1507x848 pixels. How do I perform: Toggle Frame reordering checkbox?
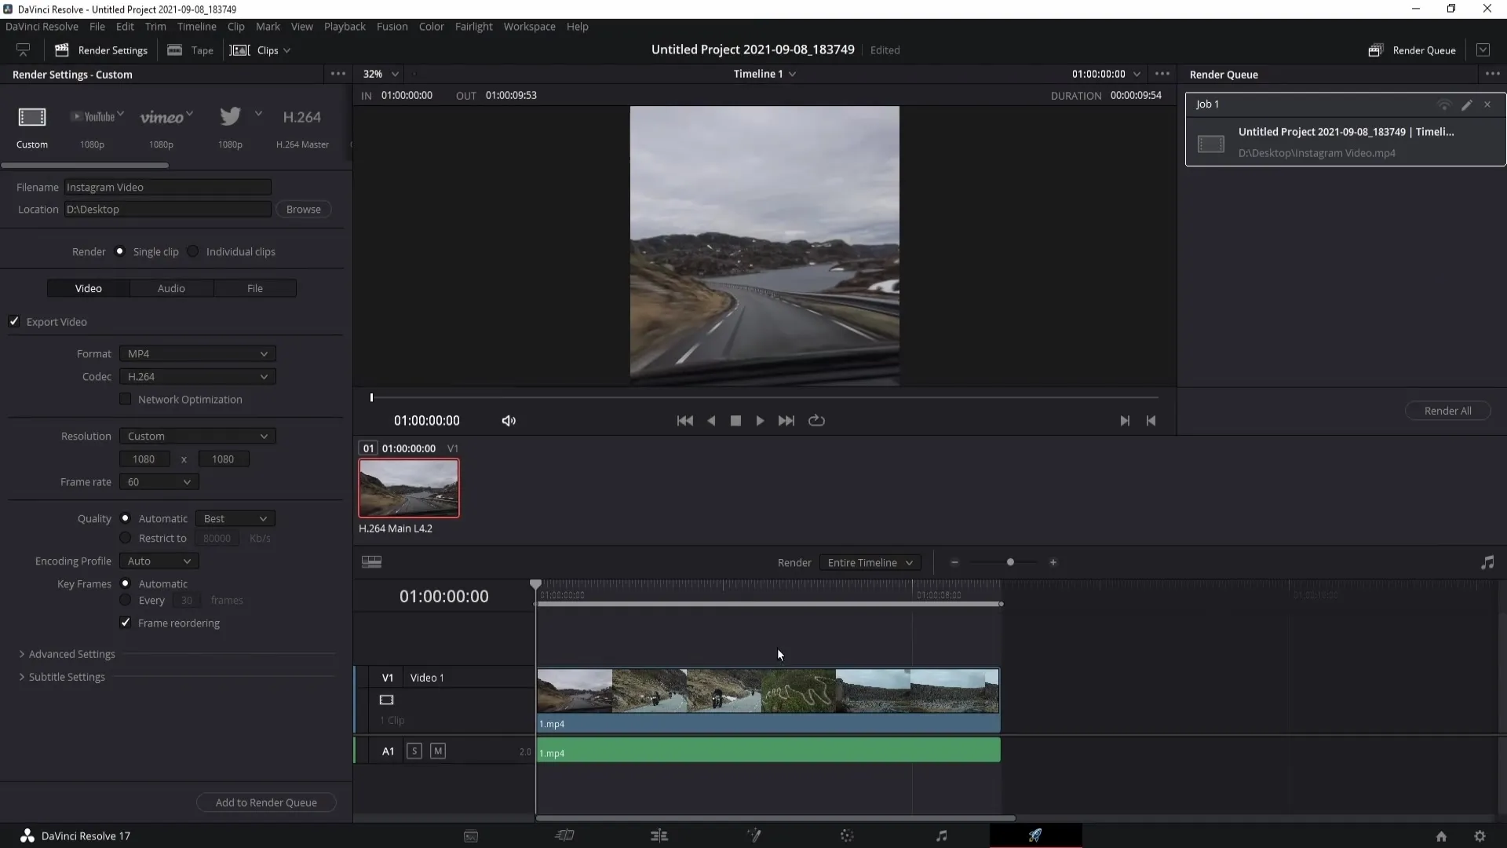(125, 623)
